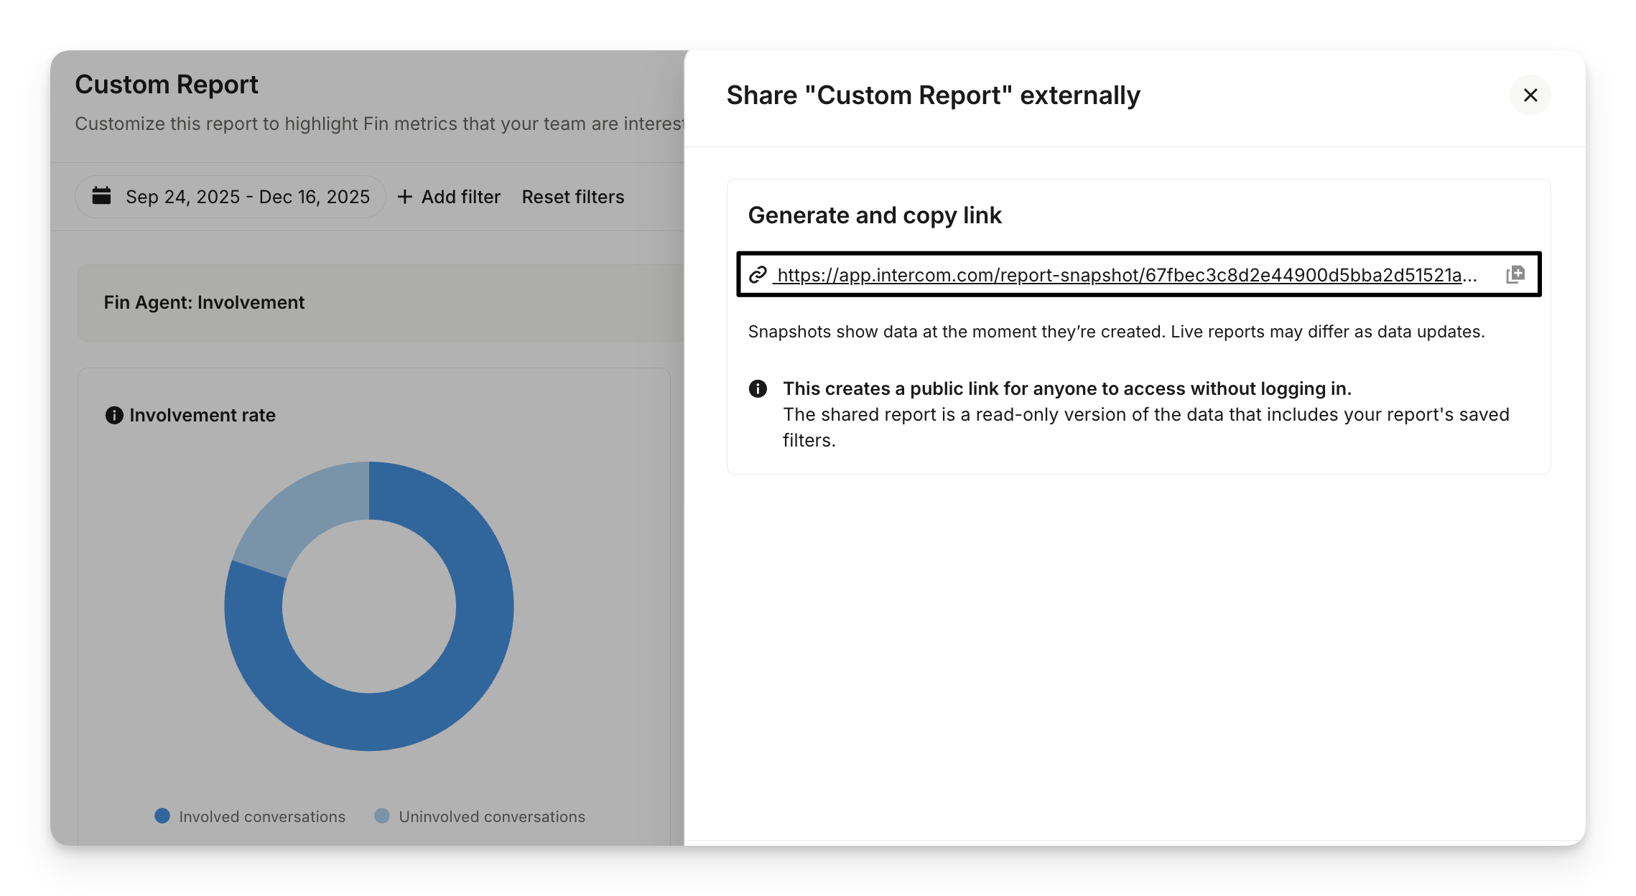Image resolution: width=1636 pixels, height=896 pixels.
Task: Toggle the Uninvolved conversations legend label
Action: [491, 816]
